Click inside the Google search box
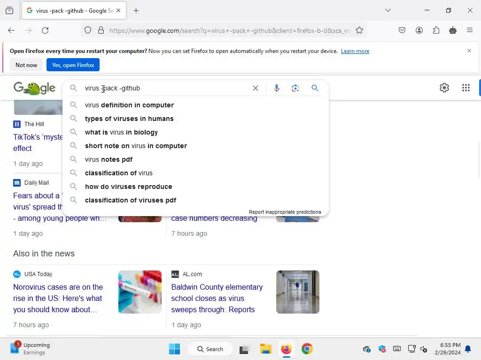This screenshot has width=481, height=360. point(166,88)
